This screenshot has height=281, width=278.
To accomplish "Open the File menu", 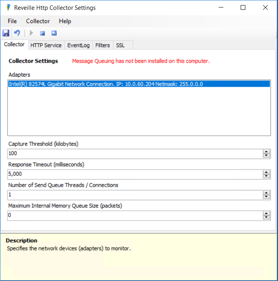I will [x=12, y=21].
